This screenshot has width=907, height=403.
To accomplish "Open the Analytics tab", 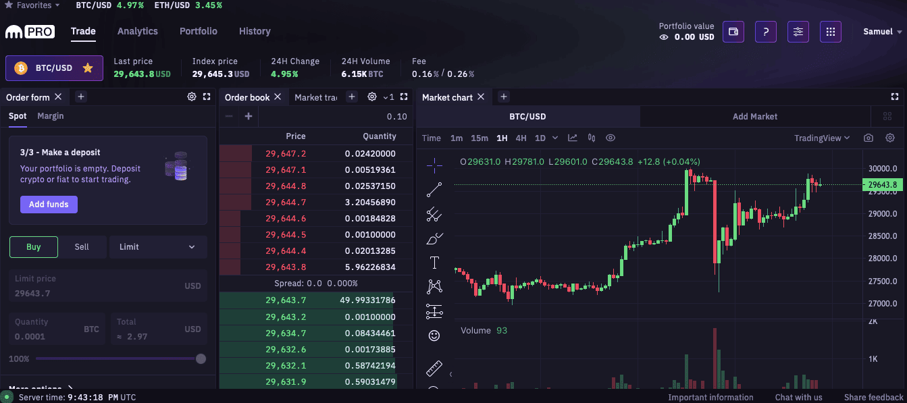I will click(138, 31).
